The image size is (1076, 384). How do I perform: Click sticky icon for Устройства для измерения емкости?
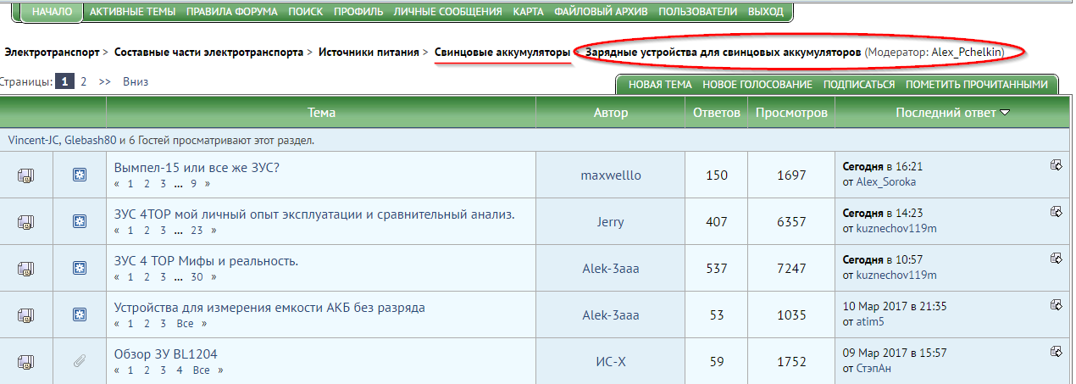point(79,315)
